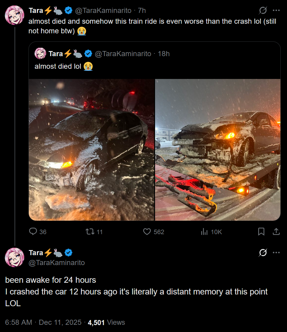Click the 18h timestamp in quoted post

click(164, 53)
